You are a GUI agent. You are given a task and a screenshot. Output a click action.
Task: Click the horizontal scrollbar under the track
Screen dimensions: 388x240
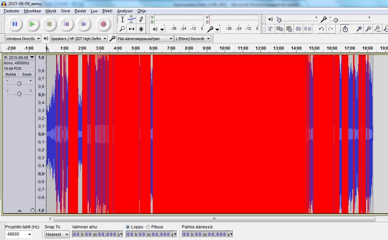click(x=214, y=219)
